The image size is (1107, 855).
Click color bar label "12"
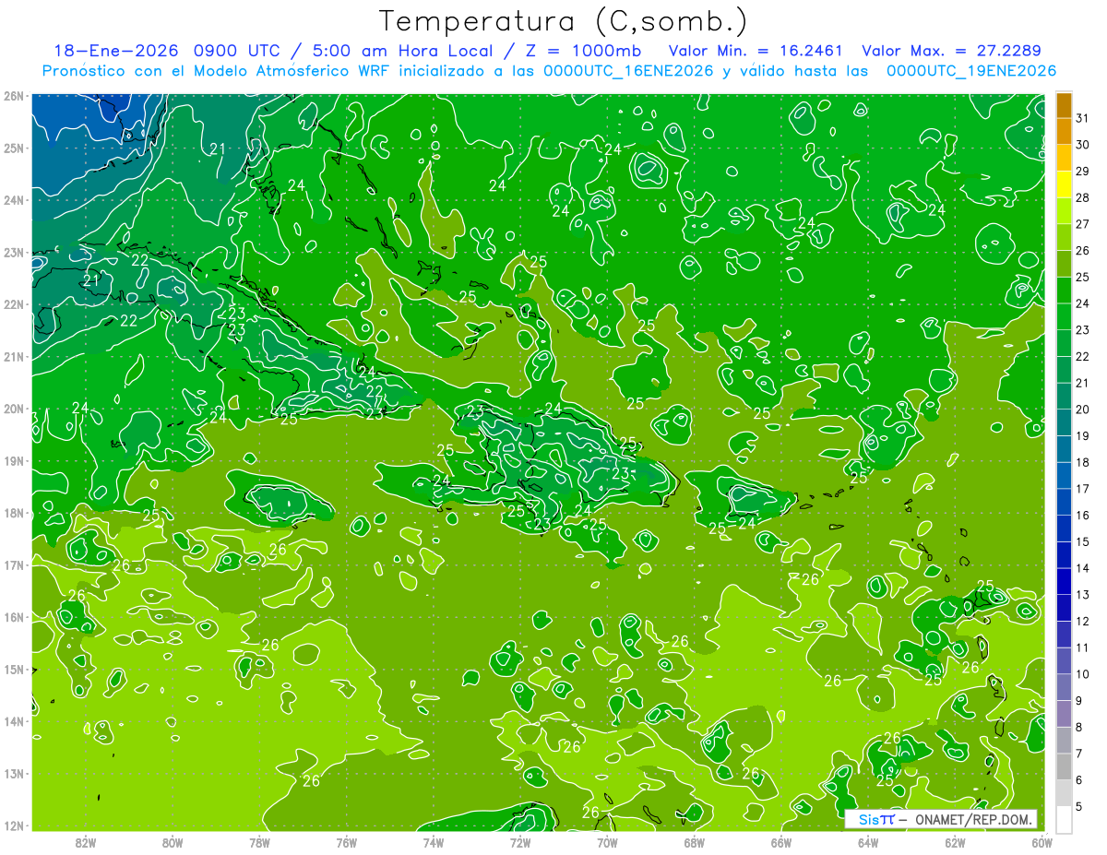1083,621
